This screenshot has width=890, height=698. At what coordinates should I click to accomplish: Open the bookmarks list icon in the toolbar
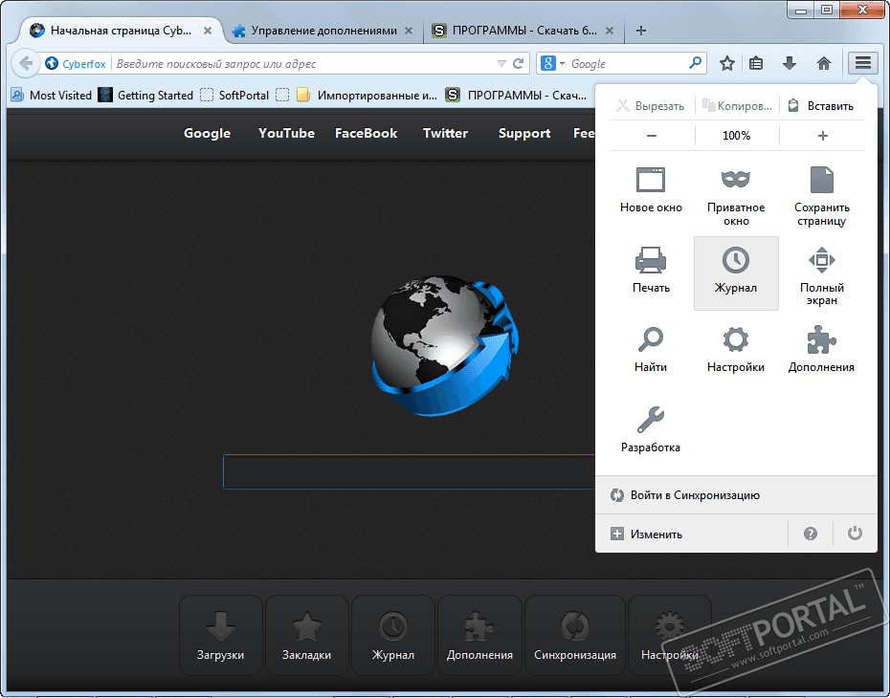[x=756, y=63]
